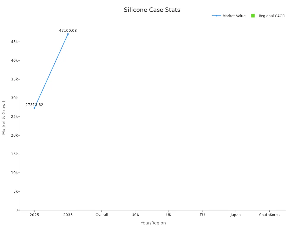Click the 10k y-axis tick label
Screen dimensions: 304x228
click(x=14, y=173)
